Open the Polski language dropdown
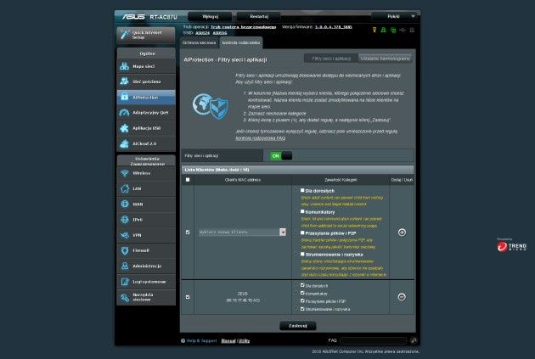535x359 pixels. pos(395,16)
